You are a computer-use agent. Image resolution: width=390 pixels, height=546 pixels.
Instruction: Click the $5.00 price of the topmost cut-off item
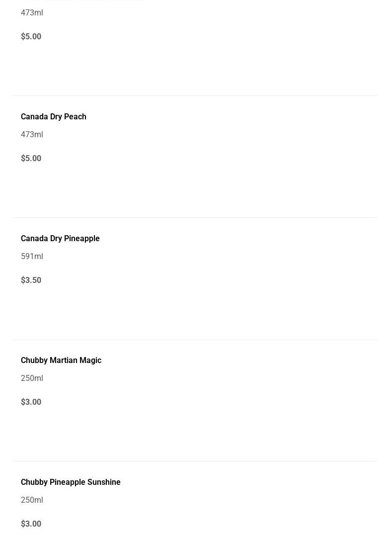(x=31, y=37)
